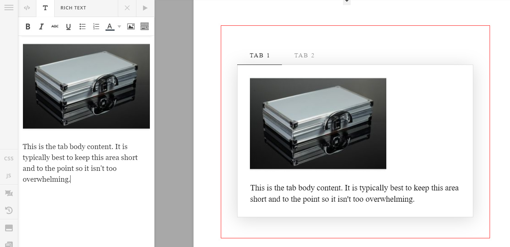Open the text color dropdown arrow
510x247 pixels.
(119, 27)
